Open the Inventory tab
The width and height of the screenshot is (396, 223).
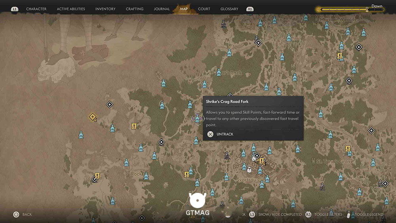[x=105, y=9]
